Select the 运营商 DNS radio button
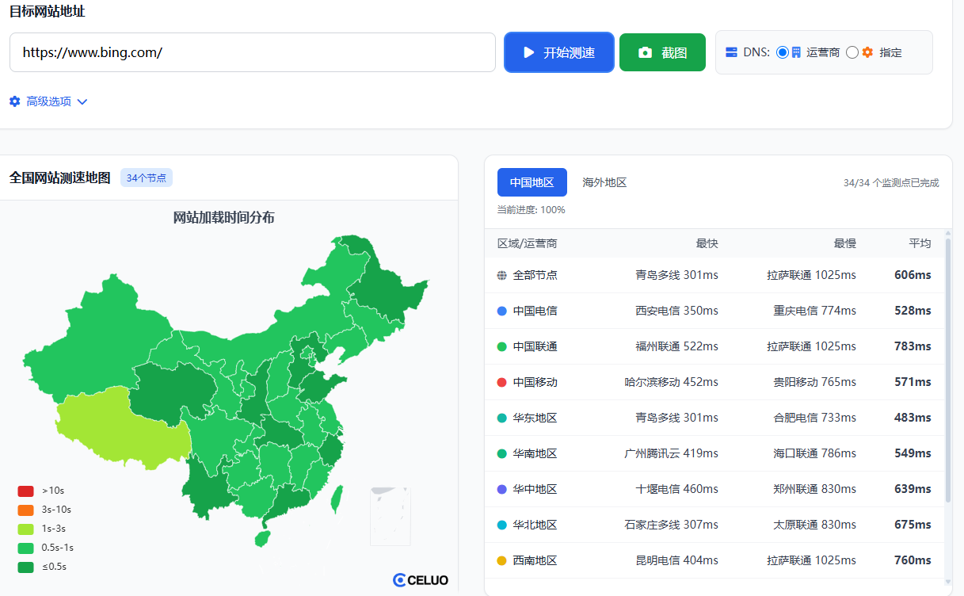Image resolution: width=964 pixels, height=596 pixels. tap(783, 52)
